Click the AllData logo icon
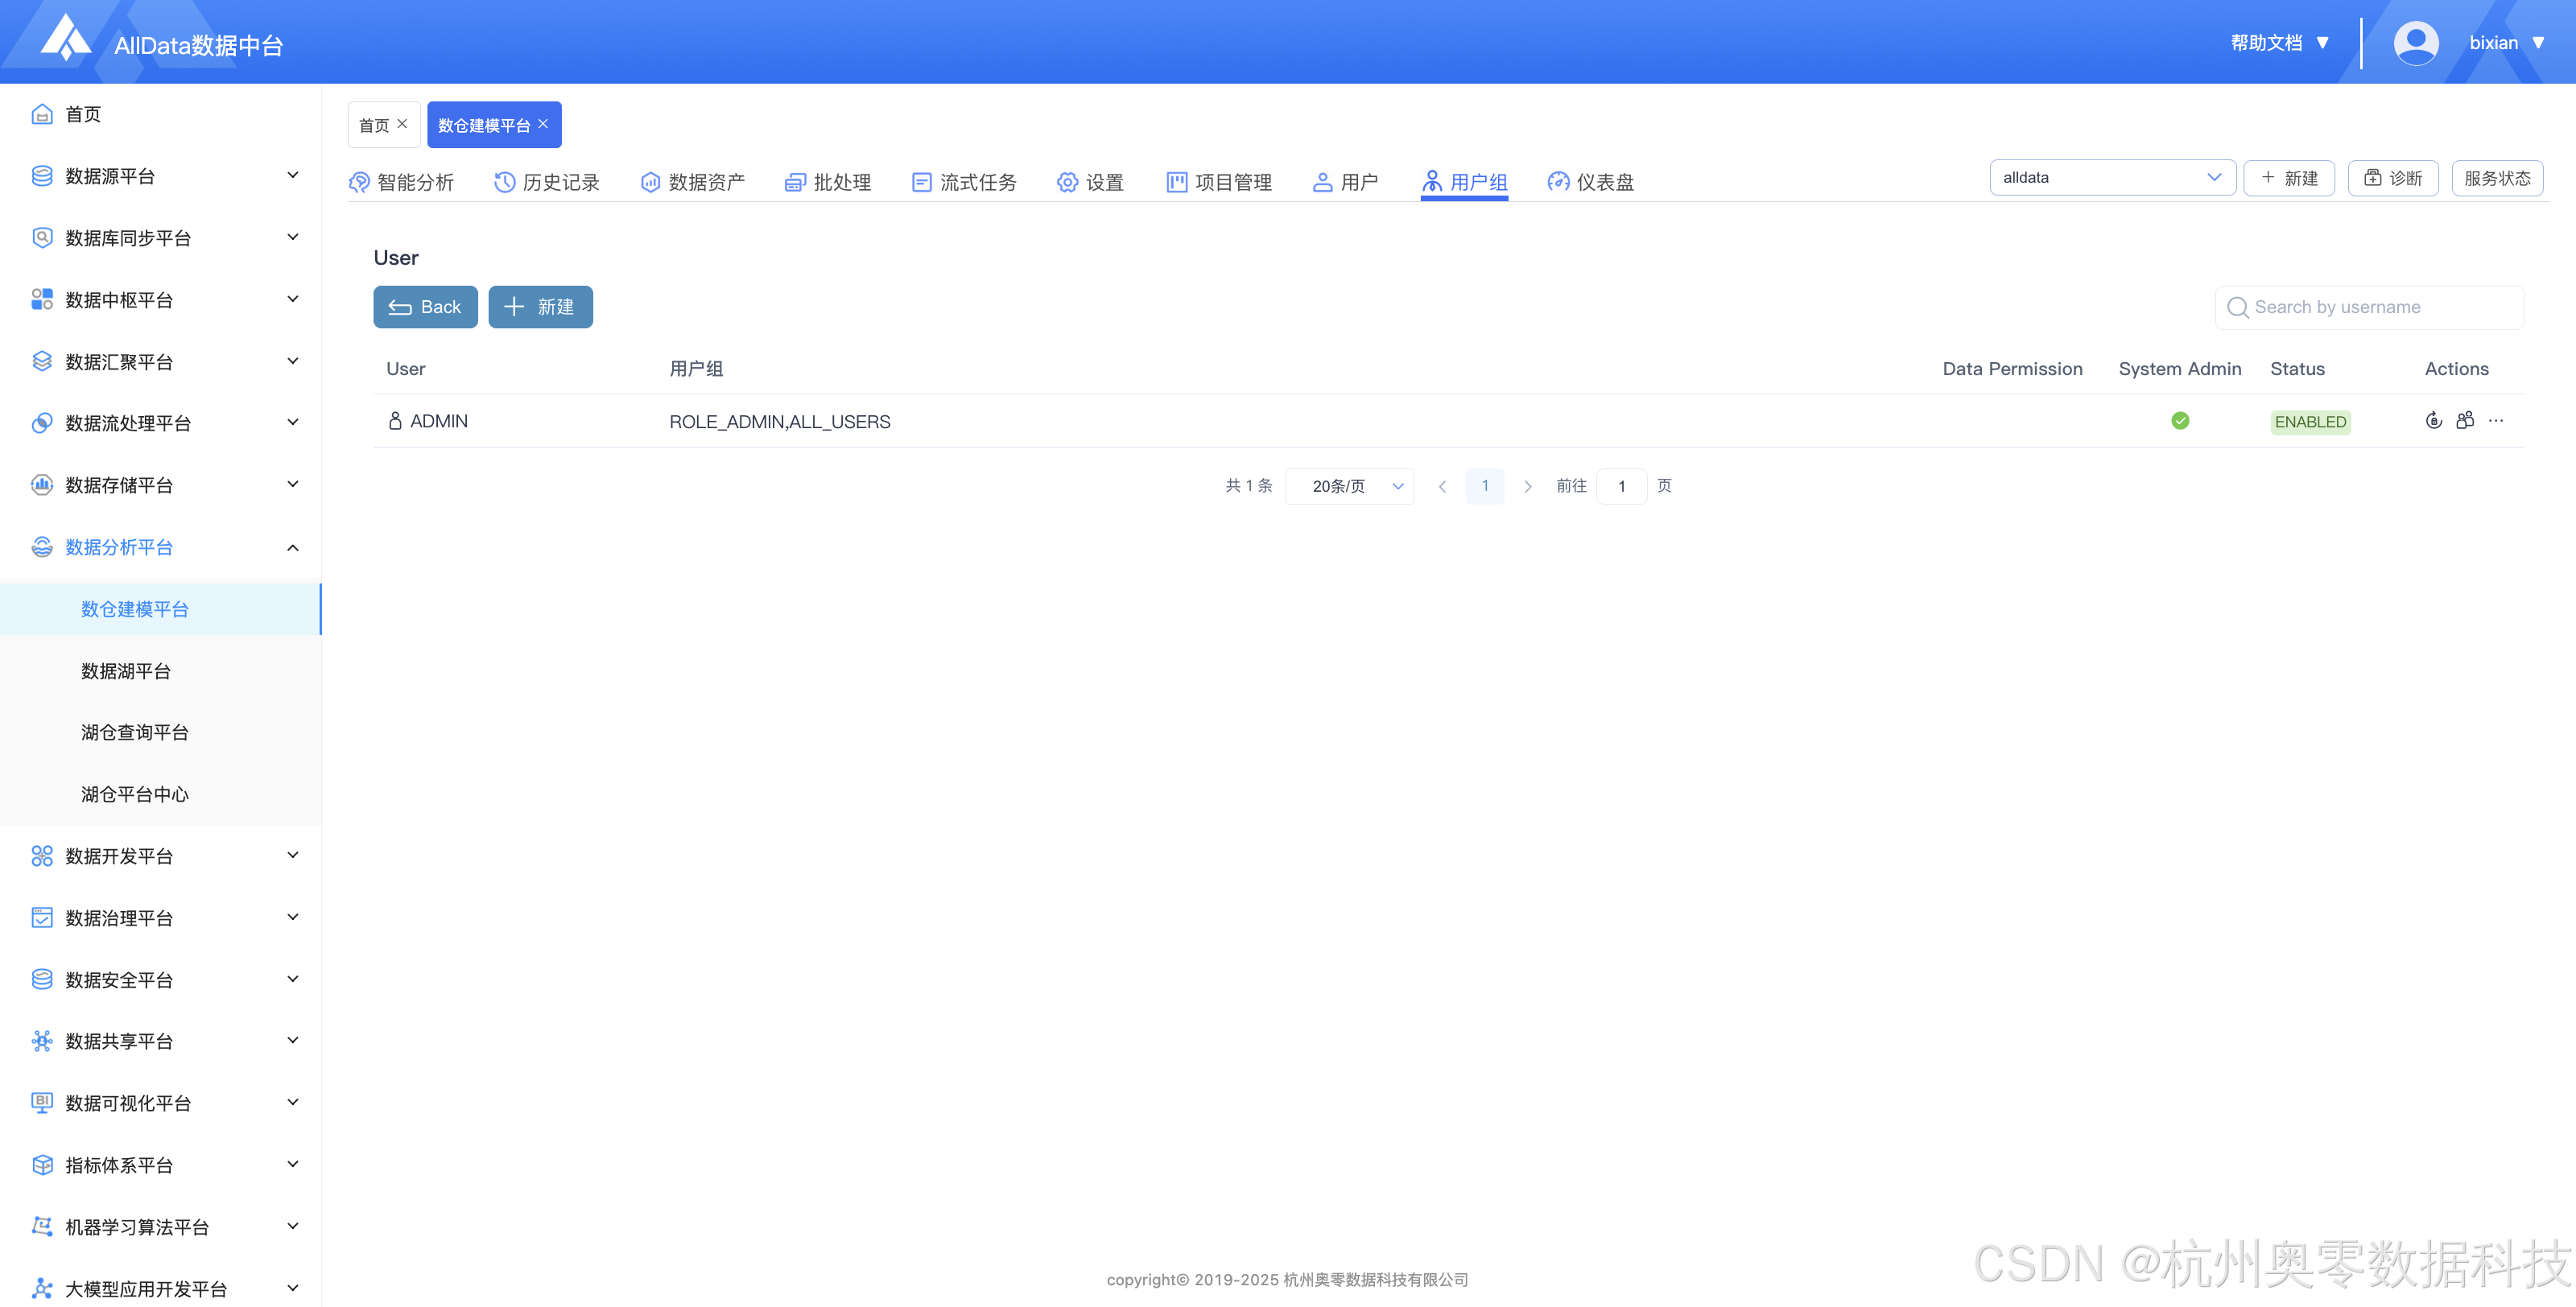 tap(66, 38)
